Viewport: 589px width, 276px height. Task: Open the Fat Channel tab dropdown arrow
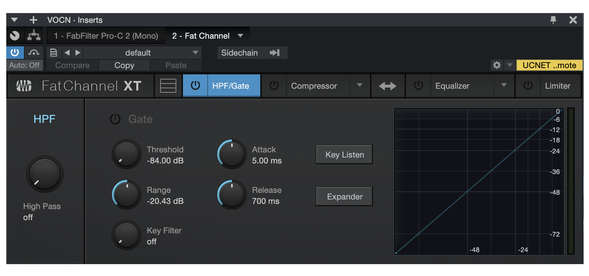click(240, 36)
